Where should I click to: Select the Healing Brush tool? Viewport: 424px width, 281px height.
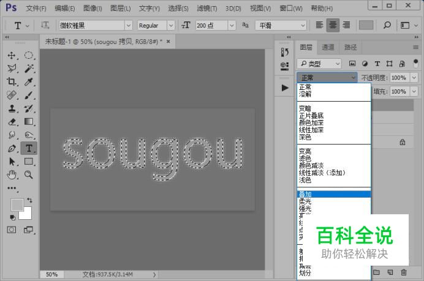[x=12, y=95]
